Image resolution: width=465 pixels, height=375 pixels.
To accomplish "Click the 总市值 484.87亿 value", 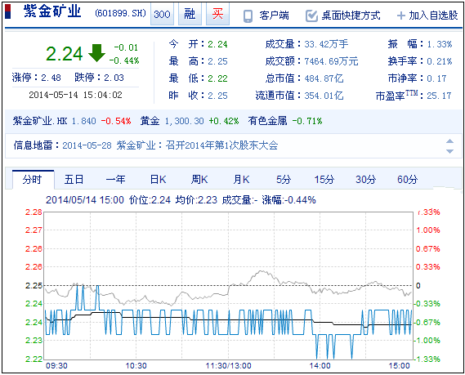I will [x=324, y=78].
